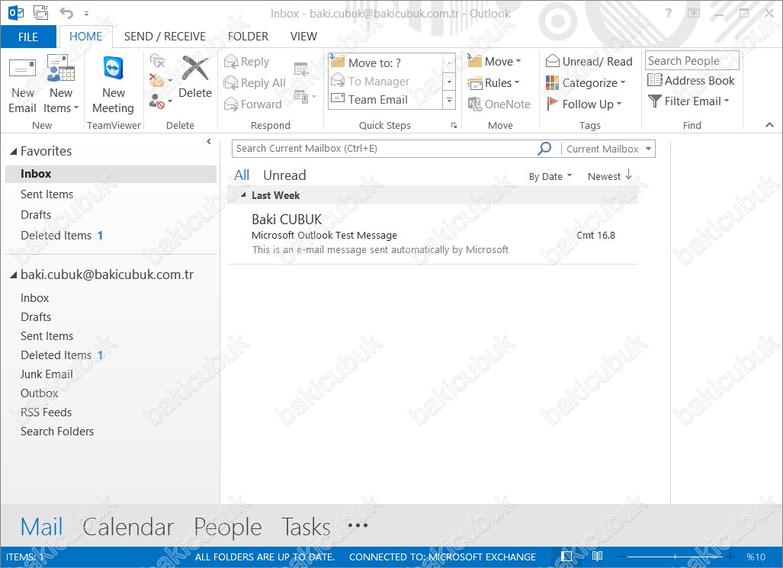Open the Categorize dropdown
Viewport: 783px width, 568px height.
tap(586, 82)
